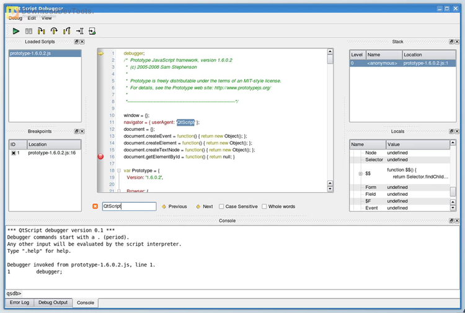465x313 pixels.
Task: Float the Breakpoints panel
Action: (x=76, y=131)
